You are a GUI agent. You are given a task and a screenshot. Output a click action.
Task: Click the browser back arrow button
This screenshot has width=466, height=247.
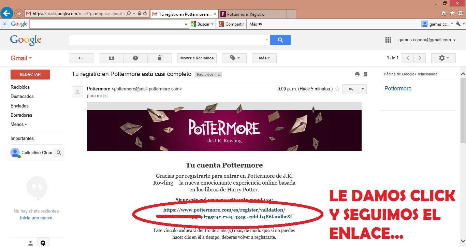(x=7, y=13)
